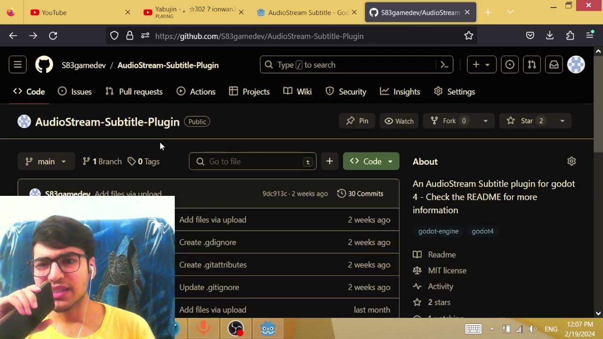Select the godot-engine topic tag

[x=438, y=231]
